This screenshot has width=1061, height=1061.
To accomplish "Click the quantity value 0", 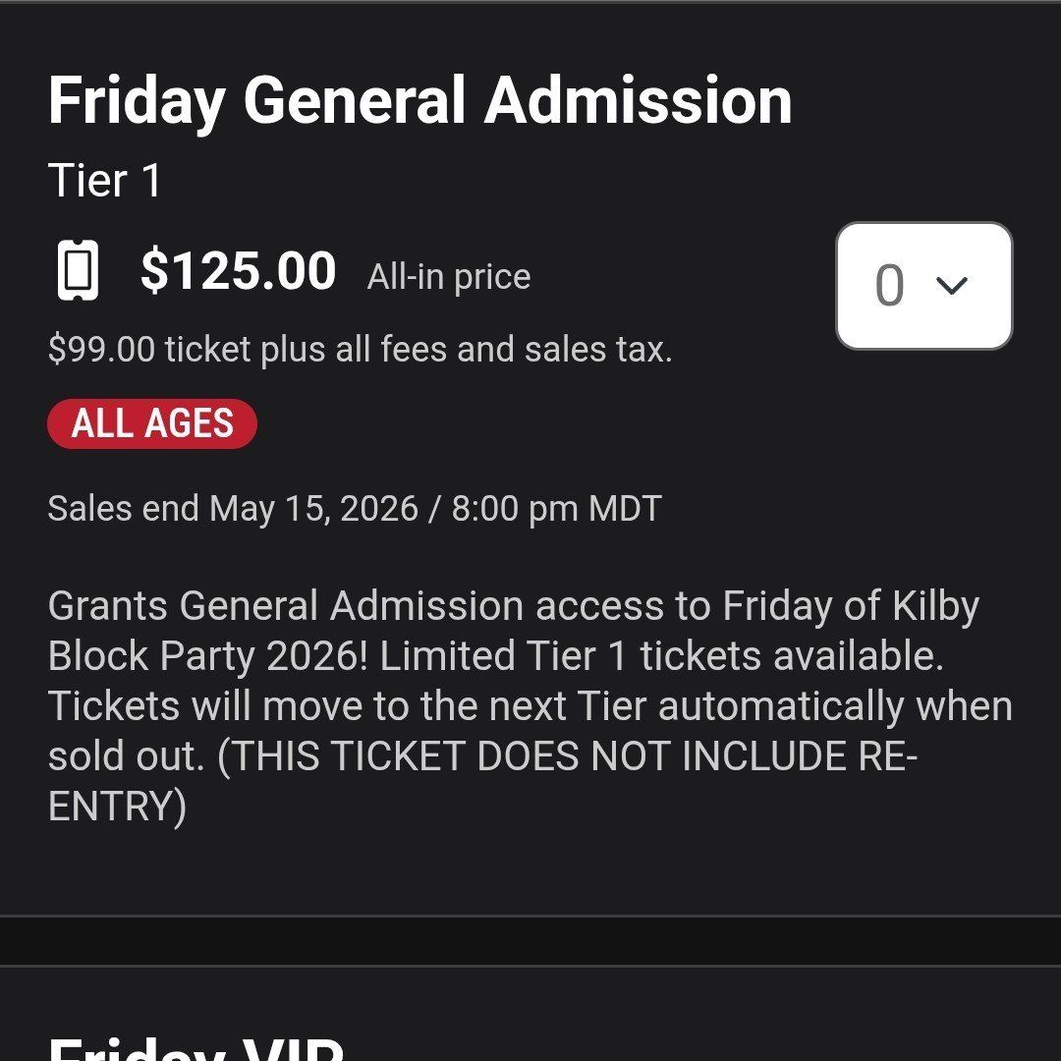I will click(889, 286).
